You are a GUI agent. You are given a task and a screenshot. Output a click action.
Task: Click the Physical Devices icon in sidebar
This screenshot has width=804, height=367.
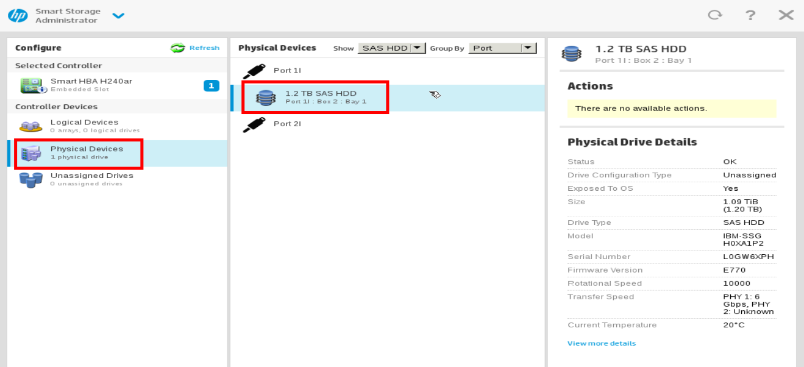point(30,153)
